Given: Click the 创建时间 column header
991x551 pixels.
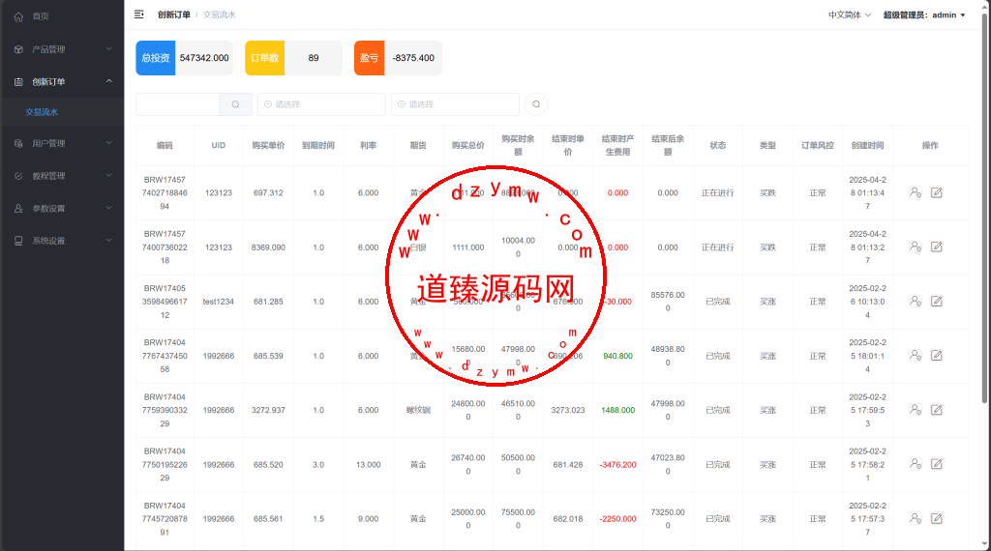Looking at the screenshot, I should click(x=867, y=145).
